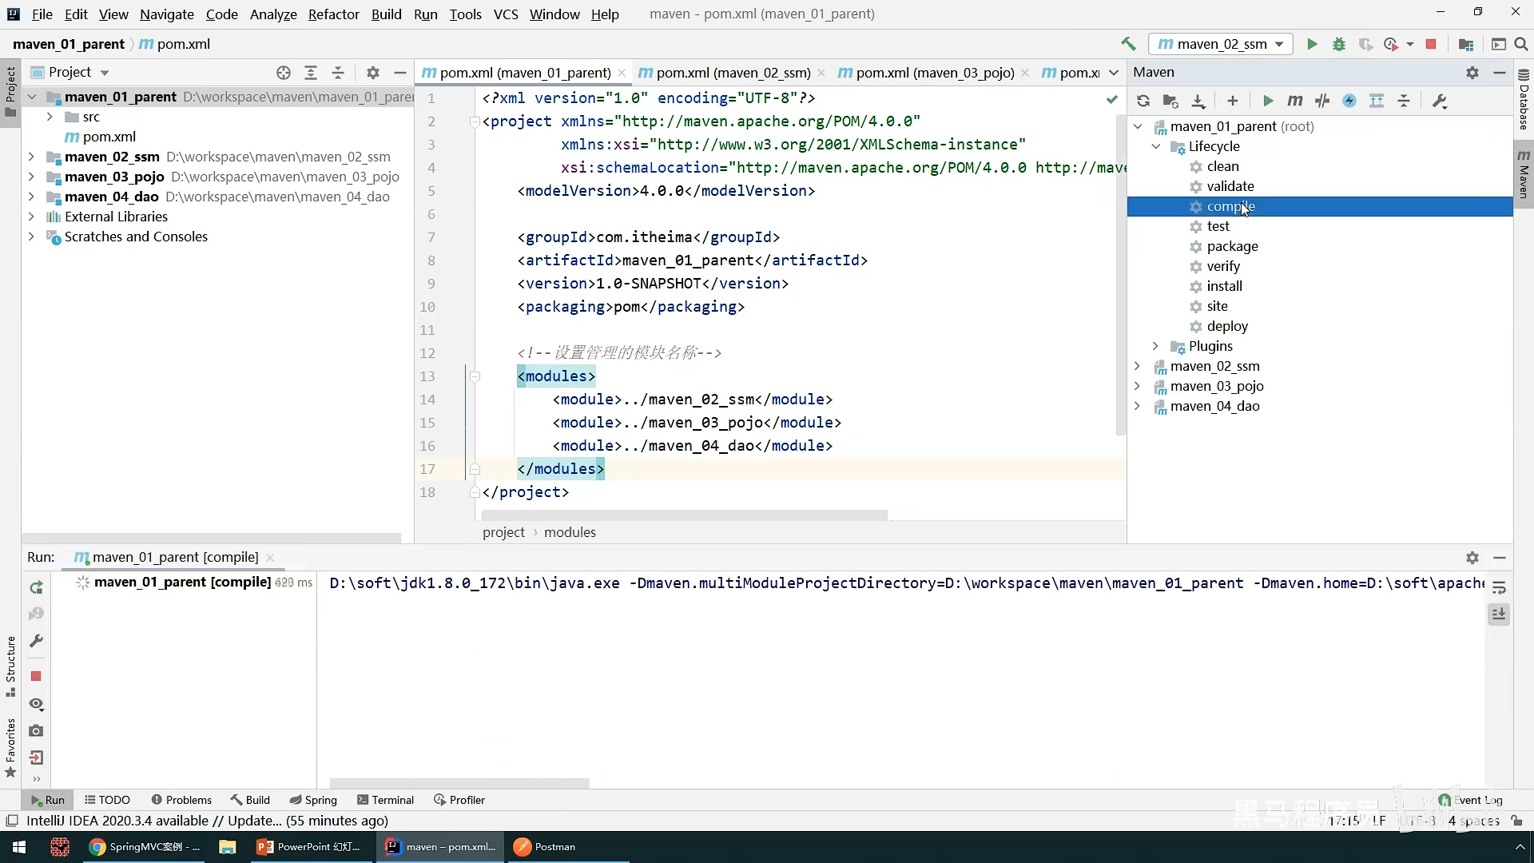Click the Build hammer icon
Screen dimensions: 1534x863
[1128, 44]
